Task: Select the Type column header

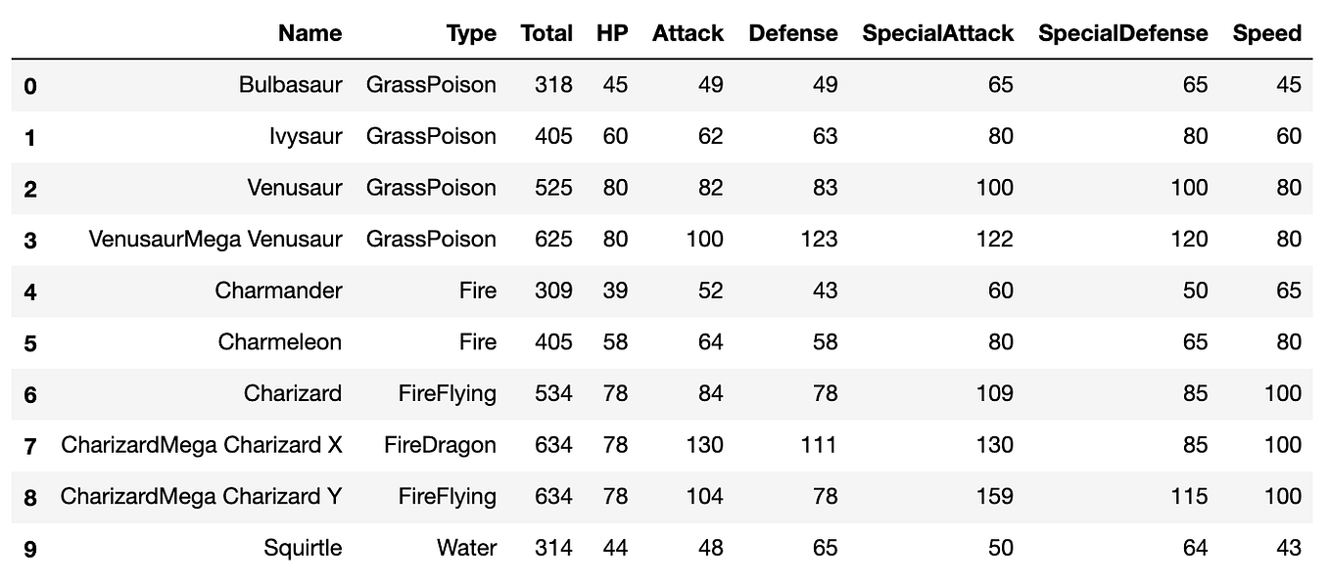Action: pos(471,34)
